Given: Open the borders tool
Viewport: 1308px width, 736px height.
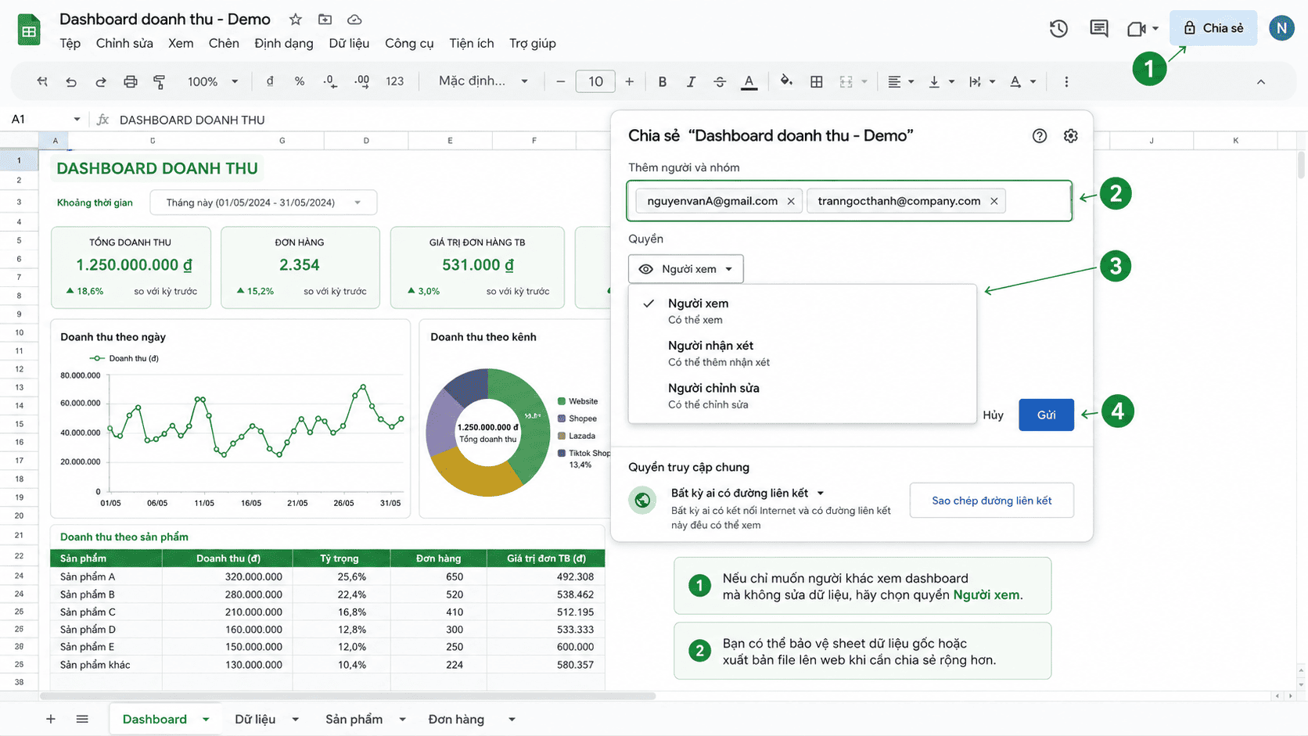Looking at the screenshot, I should point(817,81).
